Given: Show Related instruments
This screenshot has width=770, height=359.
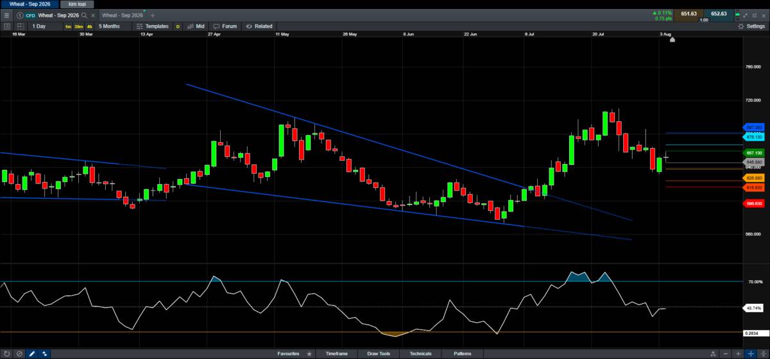Looking at the screenshot, I should 259,26.
